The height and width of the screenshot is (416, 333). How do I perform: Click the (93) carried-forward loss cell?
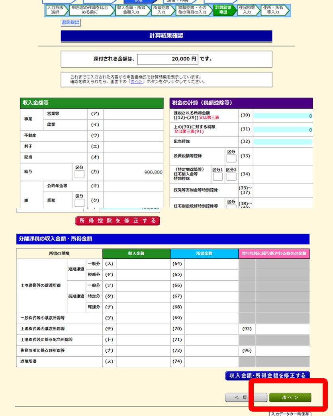[x=282, y=329]
